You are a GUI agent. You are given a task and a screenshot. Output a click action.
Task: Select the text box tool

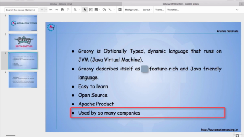[91, 10]
